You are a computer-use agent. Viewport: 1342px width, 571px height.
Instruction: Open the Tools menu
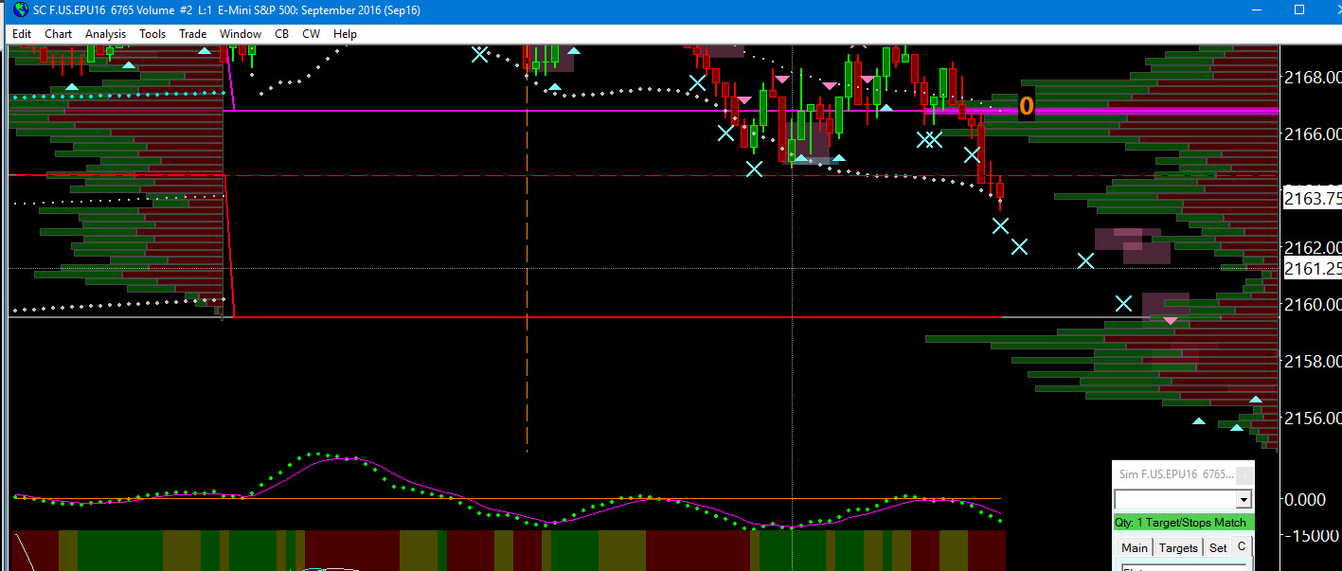point(152,33)
